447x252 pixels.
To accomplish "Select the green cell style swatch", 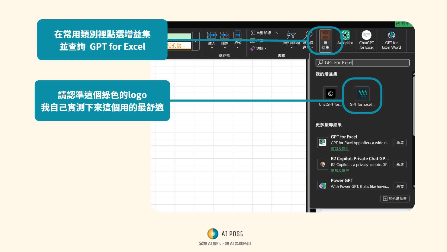I will pyautogui.click(x=179, y=36).
